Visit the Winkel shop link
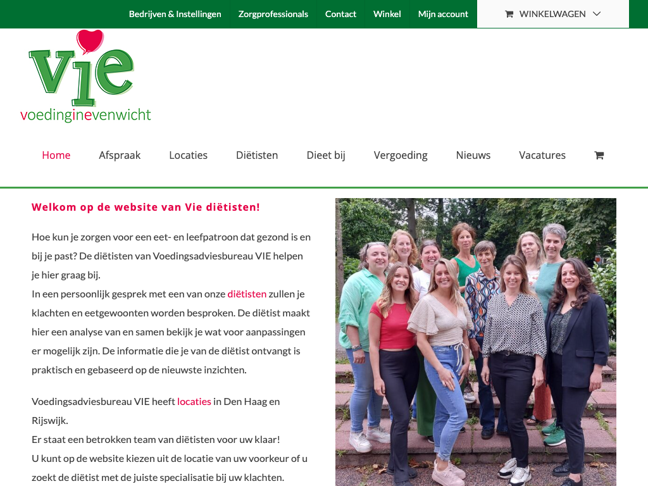Viewport: 648px width, 486px height. [x=387, y=14]
